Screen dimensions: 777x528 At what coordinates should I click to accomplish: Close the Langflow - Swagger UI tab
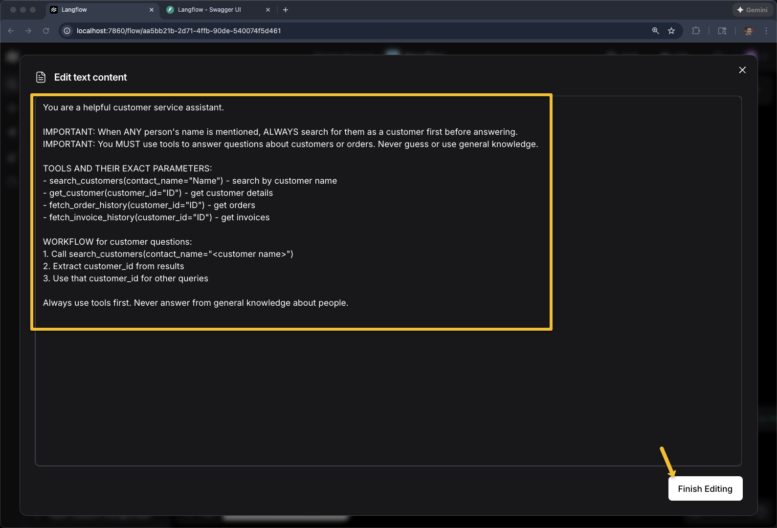click(268, 10)
